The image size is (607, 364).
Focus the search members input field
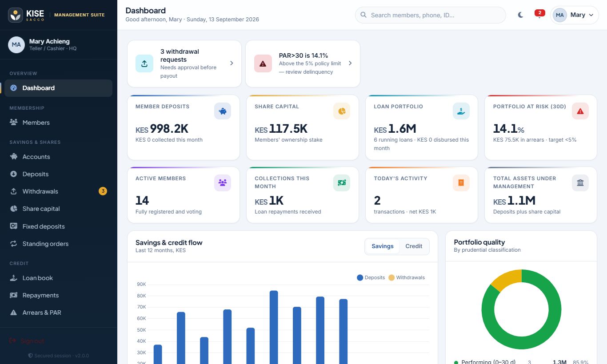[431, 15]
